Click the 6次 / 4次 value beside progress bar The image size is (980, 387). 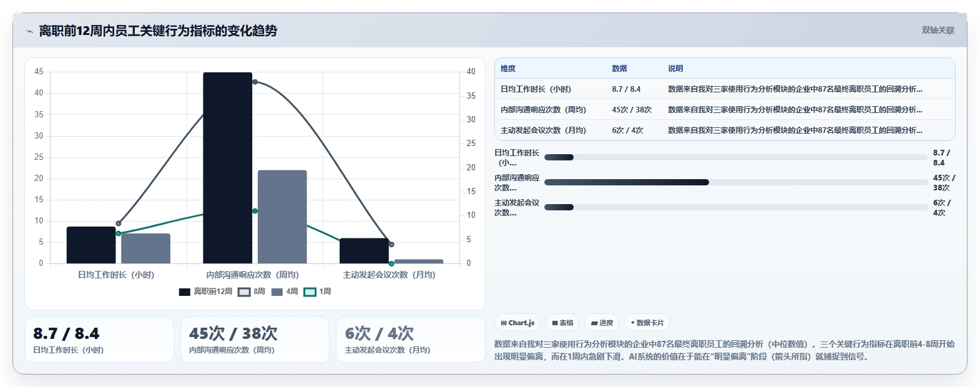point(942,207)
